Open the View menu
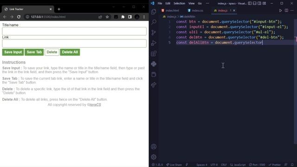297x167 pixels. 191,3
